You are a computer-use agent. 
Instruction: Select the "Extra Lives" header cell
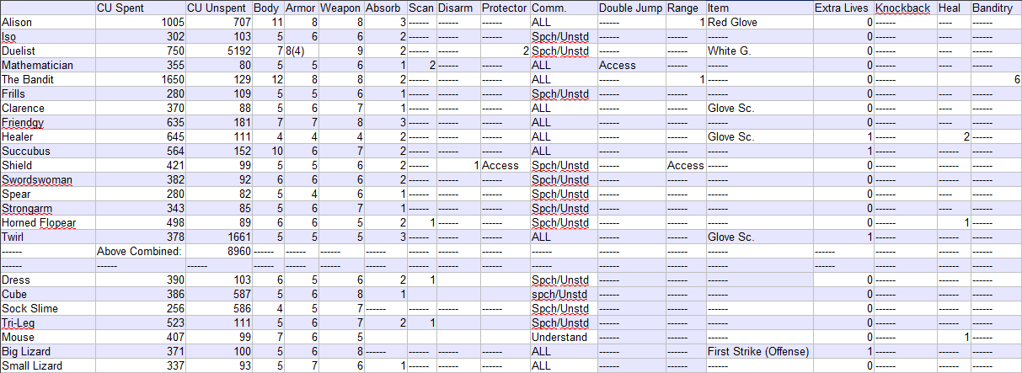point(843,8)
